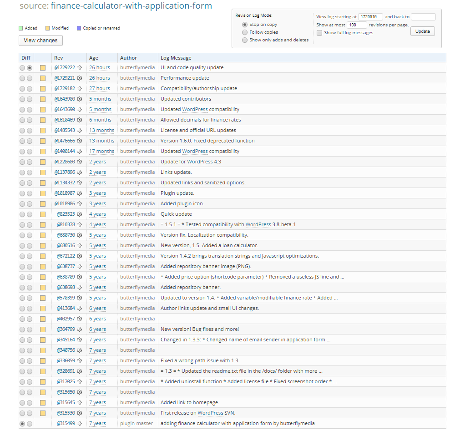Viewport: 465px width, 431px height.
Task: Click the plugin-master author text
Action: click(136, 424)
